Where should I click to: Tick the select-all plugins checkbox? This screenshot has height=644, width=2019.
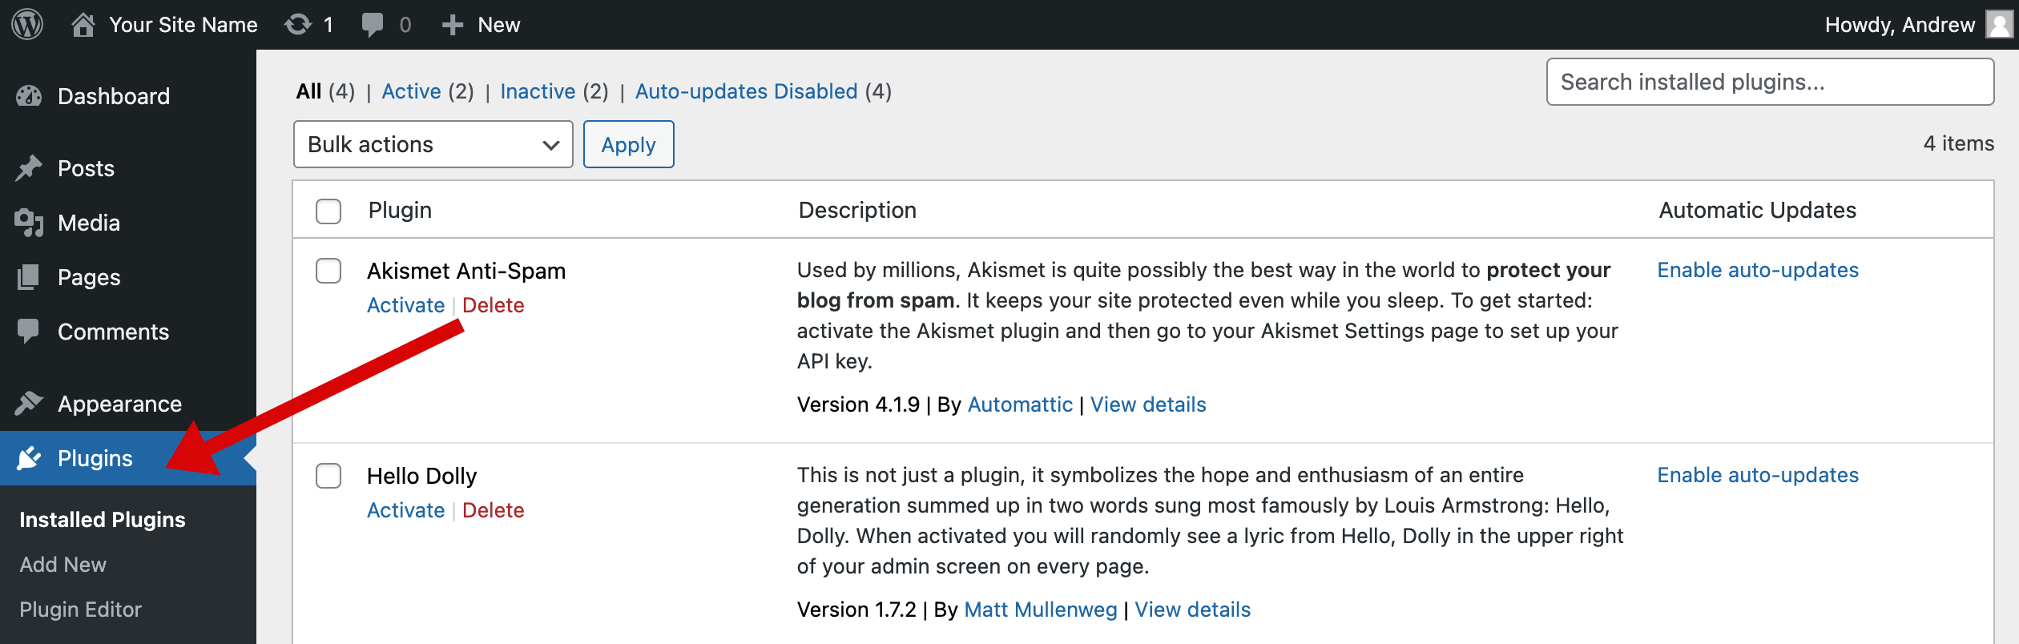pyautogui.click(x=328, y=211)
